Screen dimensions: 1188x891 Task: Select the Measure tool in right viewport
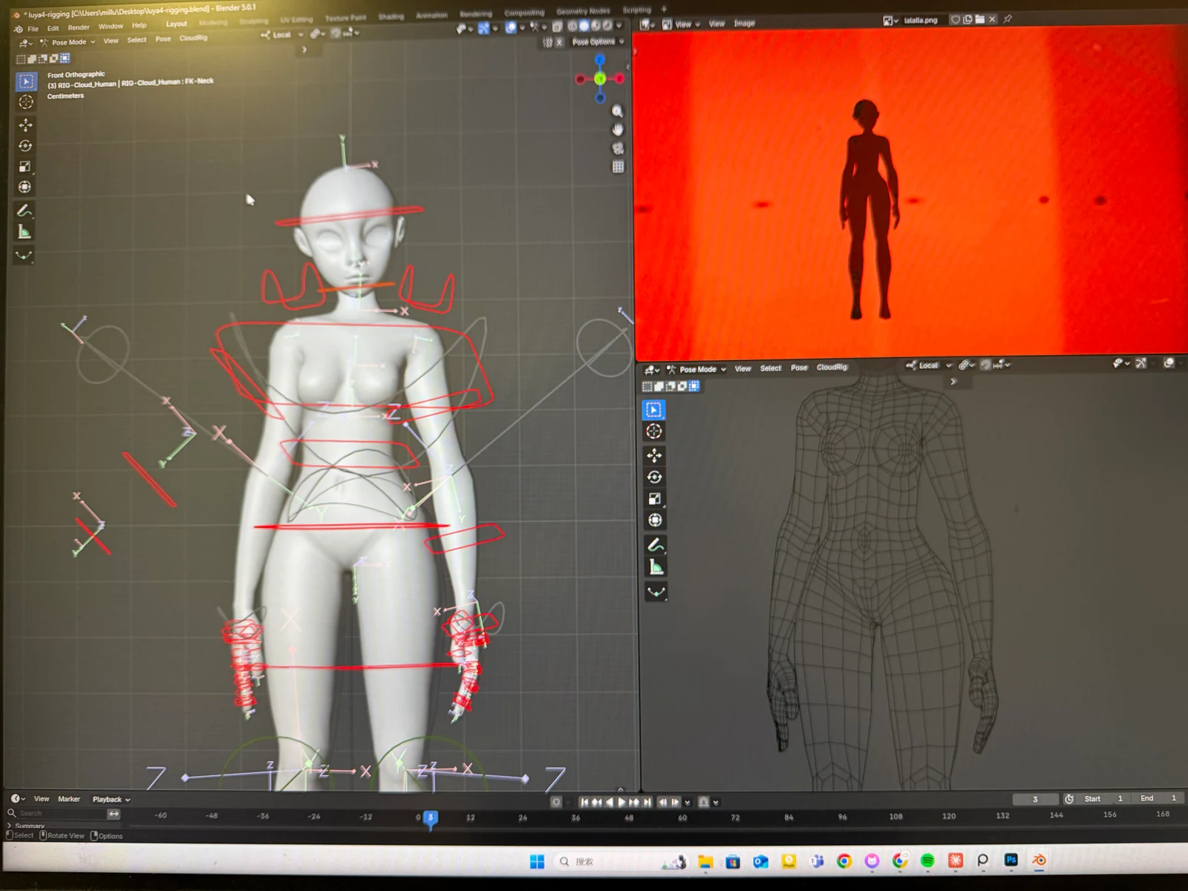[656, 568]
